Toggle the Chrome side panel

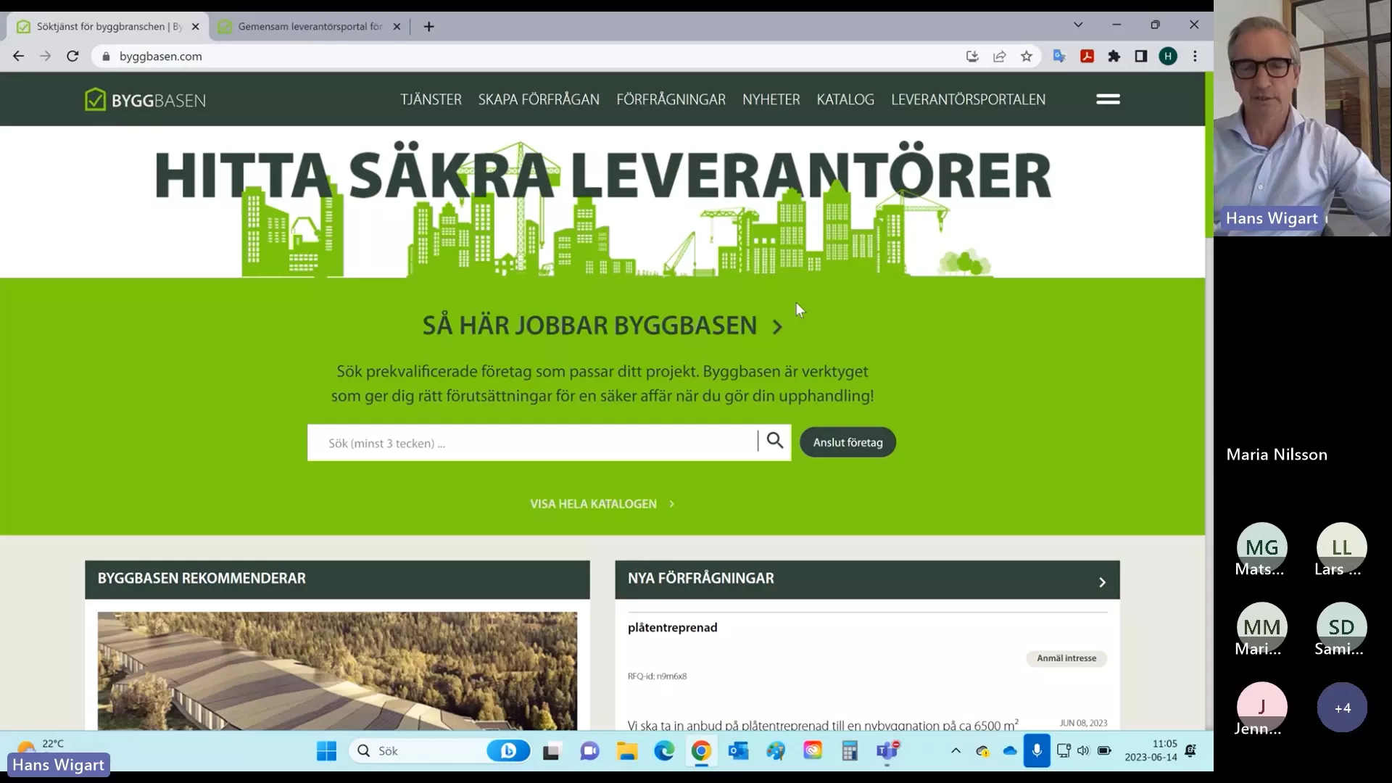(1141, 56)
